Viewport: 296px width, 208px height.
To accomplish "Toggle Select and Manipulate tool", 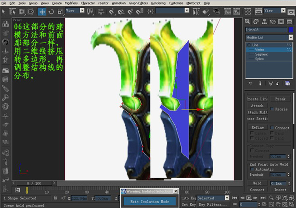I will [101, 12].
